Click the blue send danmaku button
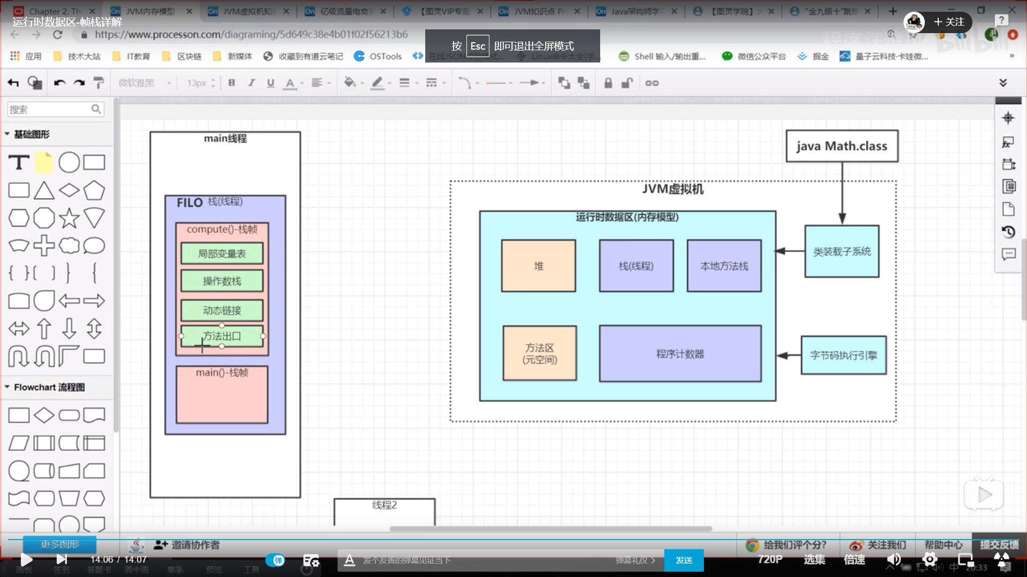This screenshot has width=1027, height=577. pyautogui.click(x=684, y=560)
